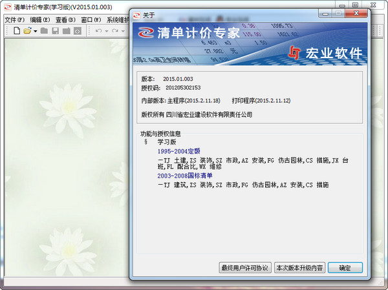Maximize the main 清单计价专家 window
This screenshot has width=388, height=290.
coord(355,5)
